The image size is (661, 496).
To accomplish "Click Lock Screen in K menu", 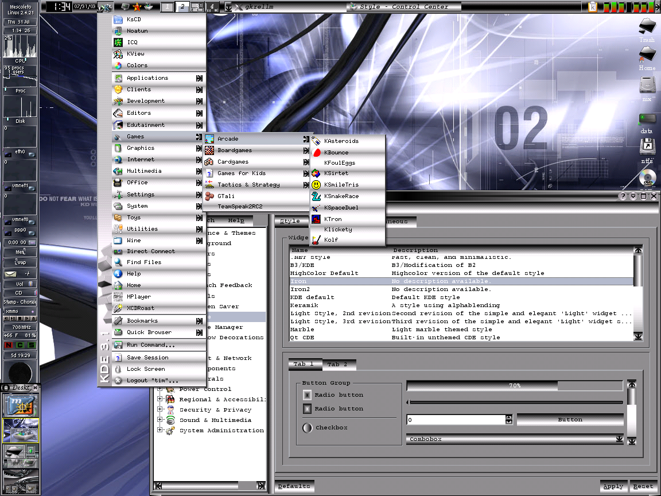I will (159, 369).
